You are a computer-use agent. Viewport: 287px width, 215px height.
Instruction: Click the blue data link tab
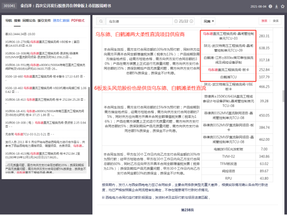click(61, 20)
